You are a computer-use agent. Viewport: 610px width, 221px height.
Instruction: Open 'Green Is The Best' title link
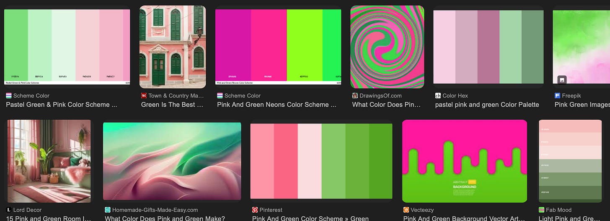click(172, 105)
